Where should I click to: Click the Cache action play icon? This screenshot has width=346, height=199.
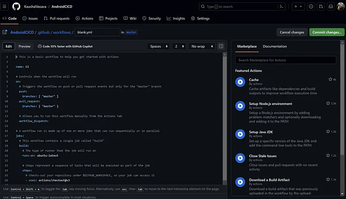pos(240,82)
